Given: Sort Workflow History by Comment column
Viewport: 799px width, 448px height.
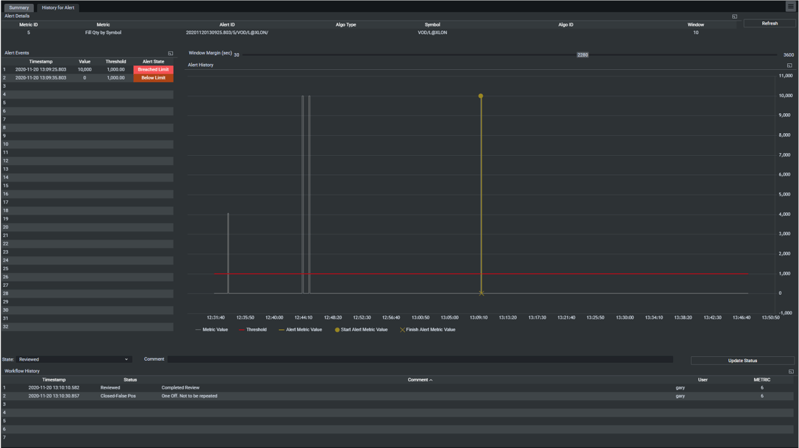Looking at the screenshot, I should pyautogui.click(x=420, y=379).
